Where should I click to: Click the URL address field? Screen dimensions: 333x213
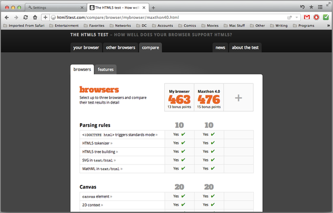168,17
